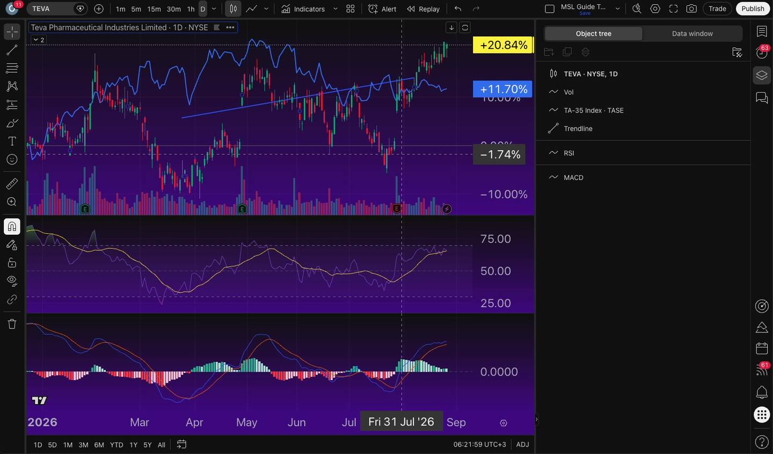Image resolution: width=773 pixels, height=454 pixels.
Task: Open the Indicators dialog
Action: [x=303, y=9]
